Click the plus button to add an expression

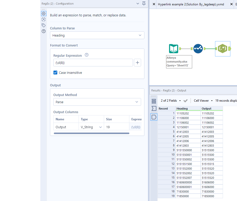pyautogui.click(x=138, y=63)
